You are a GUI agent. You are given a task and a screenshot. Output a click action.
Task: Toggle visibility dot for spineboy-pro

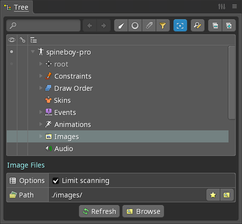12,52
